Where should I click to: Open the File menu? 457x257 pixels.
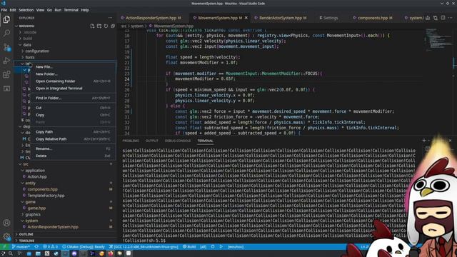[x=4, y=10]
